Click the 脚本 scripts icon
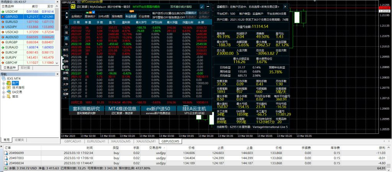The width and height of the screenshot is (392, 172). pos(9,96)
